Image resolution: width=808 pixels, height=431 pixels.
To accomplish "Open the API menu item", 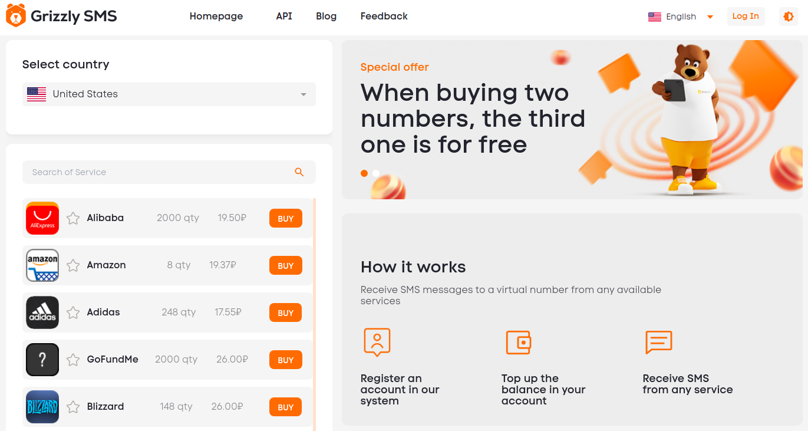I will click(x=284, y=17).
